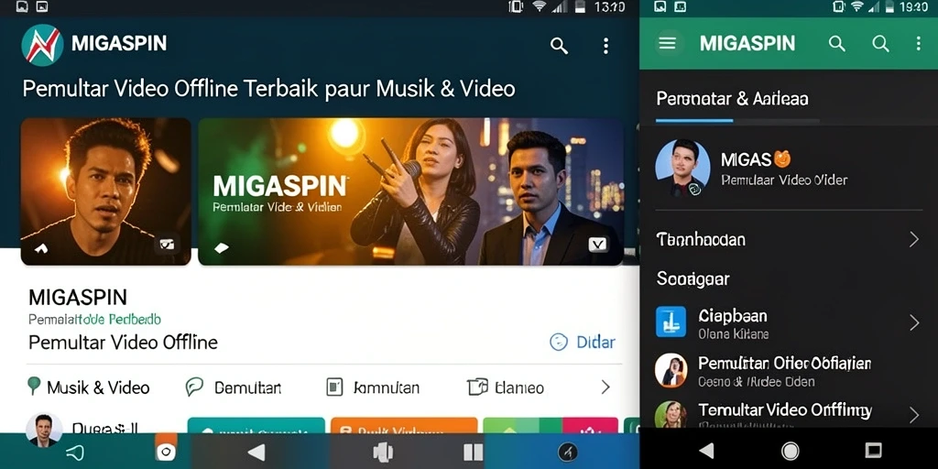Click the chat bubble icon beside Demultart

pyautogui.click(x=194, y=387)
